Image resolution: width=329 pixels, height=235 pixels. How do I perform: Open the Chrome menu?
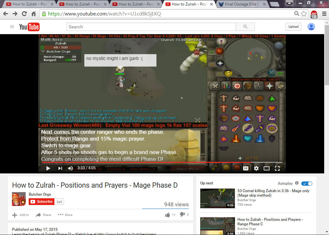(x=324, y=14)
